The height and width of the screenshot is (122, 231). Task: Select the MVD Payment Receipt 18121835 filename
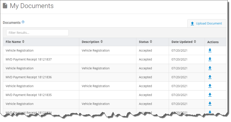(29, 95)
